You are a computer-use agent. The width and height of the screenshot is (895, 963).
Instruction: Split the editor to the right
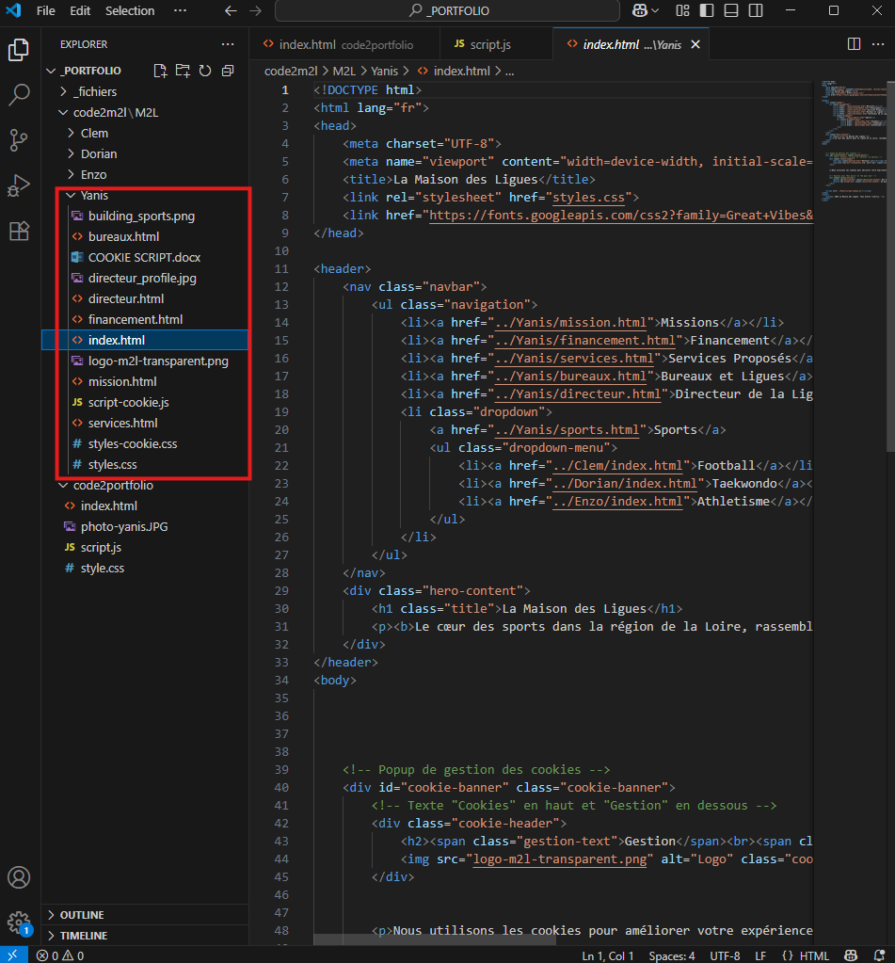[x=854, y=44]
